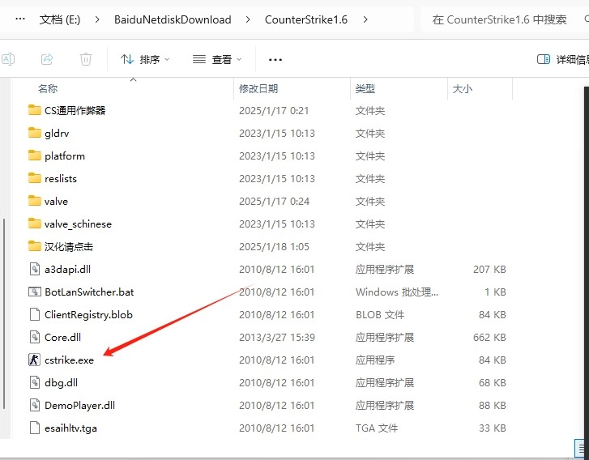This screenshot has width=589, height=460.
Task: Sort by 修改日期 column header
Action: (x=258, y=88)
